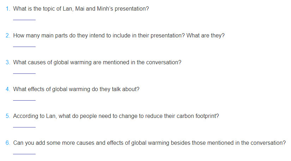Screen dimensions: 291x161
Task: Click the question about the presentation topic
Action: tap(81, 9)
